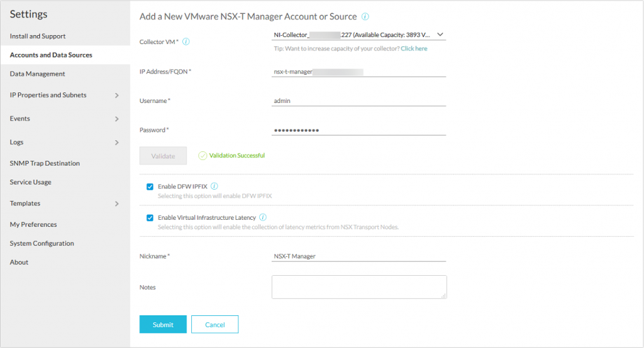Open Service Usage page

30,182
